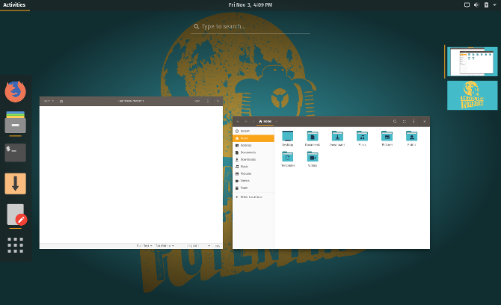Select Recent in the Files sidebar
Image resolution: width=501 pixels, height=305 pixels.
pos(245,131)
